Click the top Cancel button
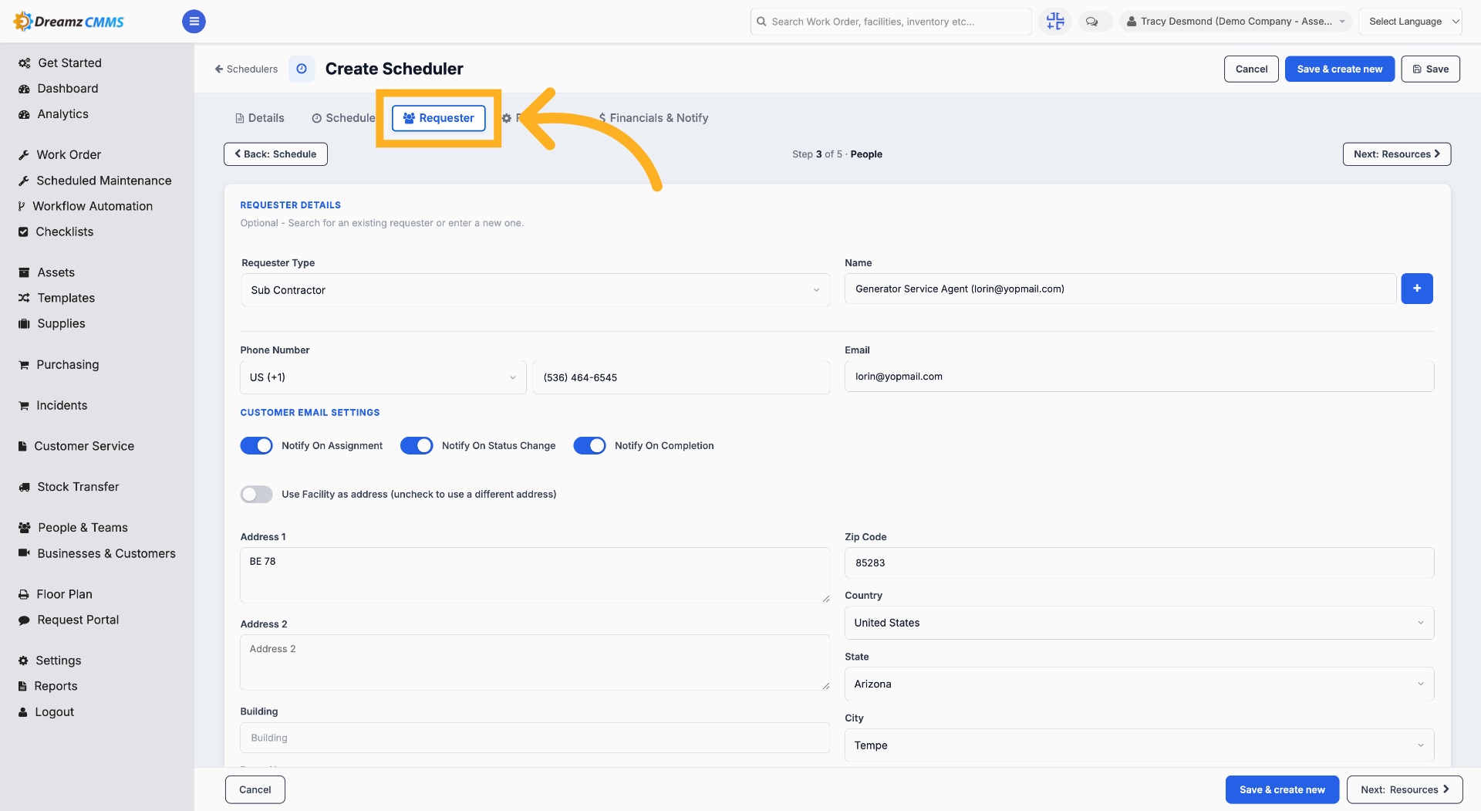 [x=1251, y=69]
